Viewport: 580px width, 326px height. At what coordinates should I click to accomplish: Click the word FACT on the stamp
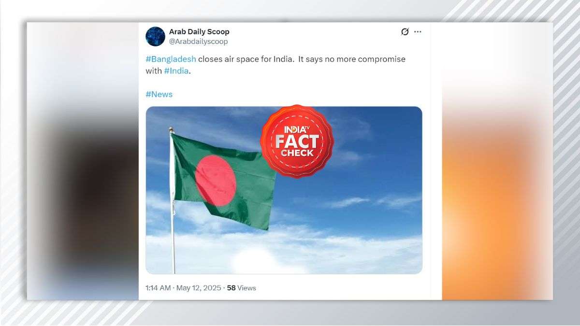[297, 142]
